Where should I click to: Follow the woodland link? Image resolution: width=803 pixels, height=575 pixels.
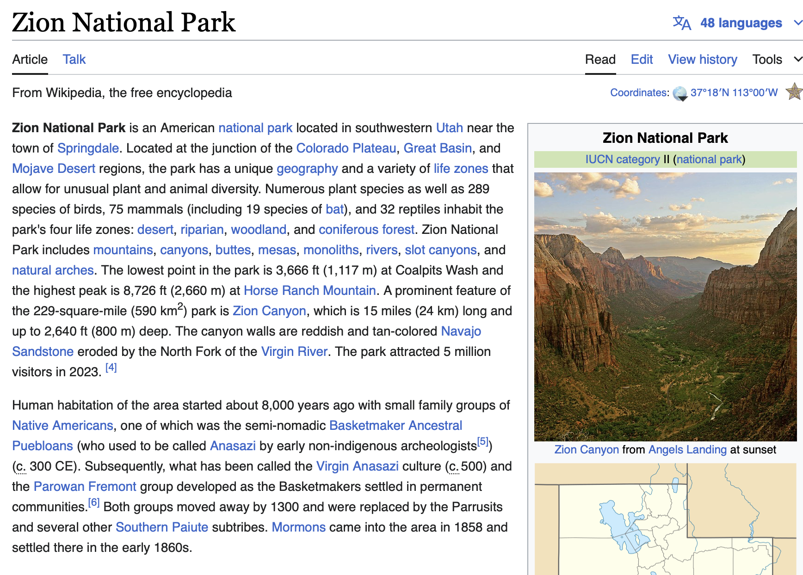[259, 229]
